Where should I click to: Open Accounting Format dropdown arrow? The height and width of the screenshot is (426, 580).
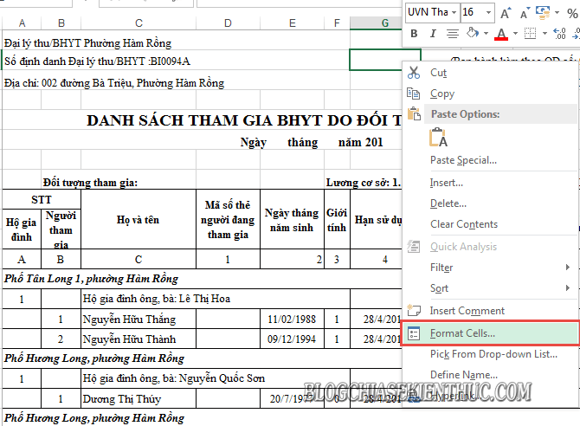click(x=557, y=13)
